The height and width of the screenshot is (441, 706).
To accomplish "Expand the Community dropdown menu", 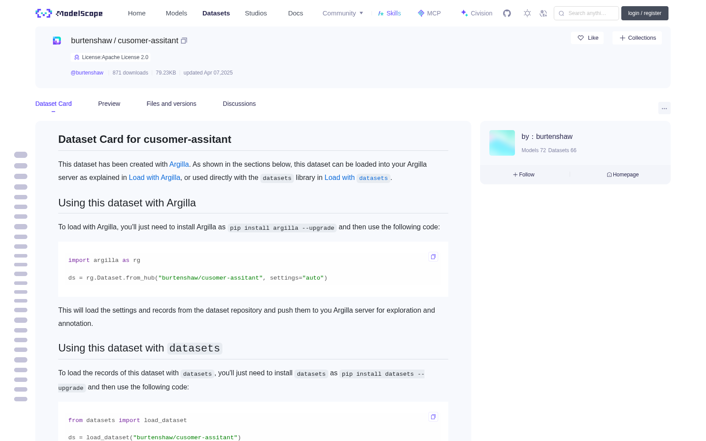I will [343, 13].
